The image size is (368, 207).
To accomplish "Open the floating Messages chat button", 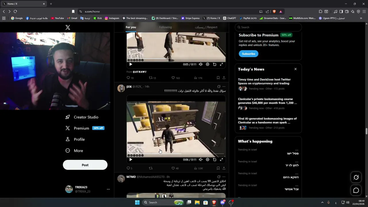I will coord(356,190).
